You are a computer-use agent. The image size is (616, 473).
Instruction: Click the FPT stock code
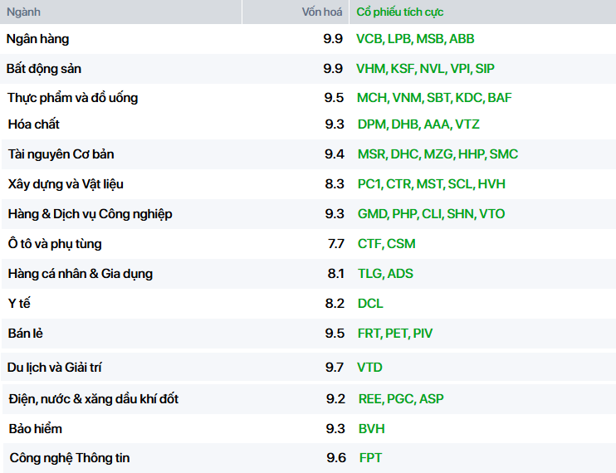(370, 458)
